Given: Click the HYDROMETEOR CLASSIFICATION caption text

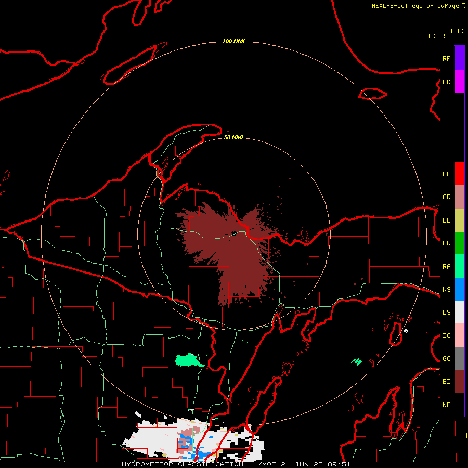Looking at the screenshot, I should (183, 464).
